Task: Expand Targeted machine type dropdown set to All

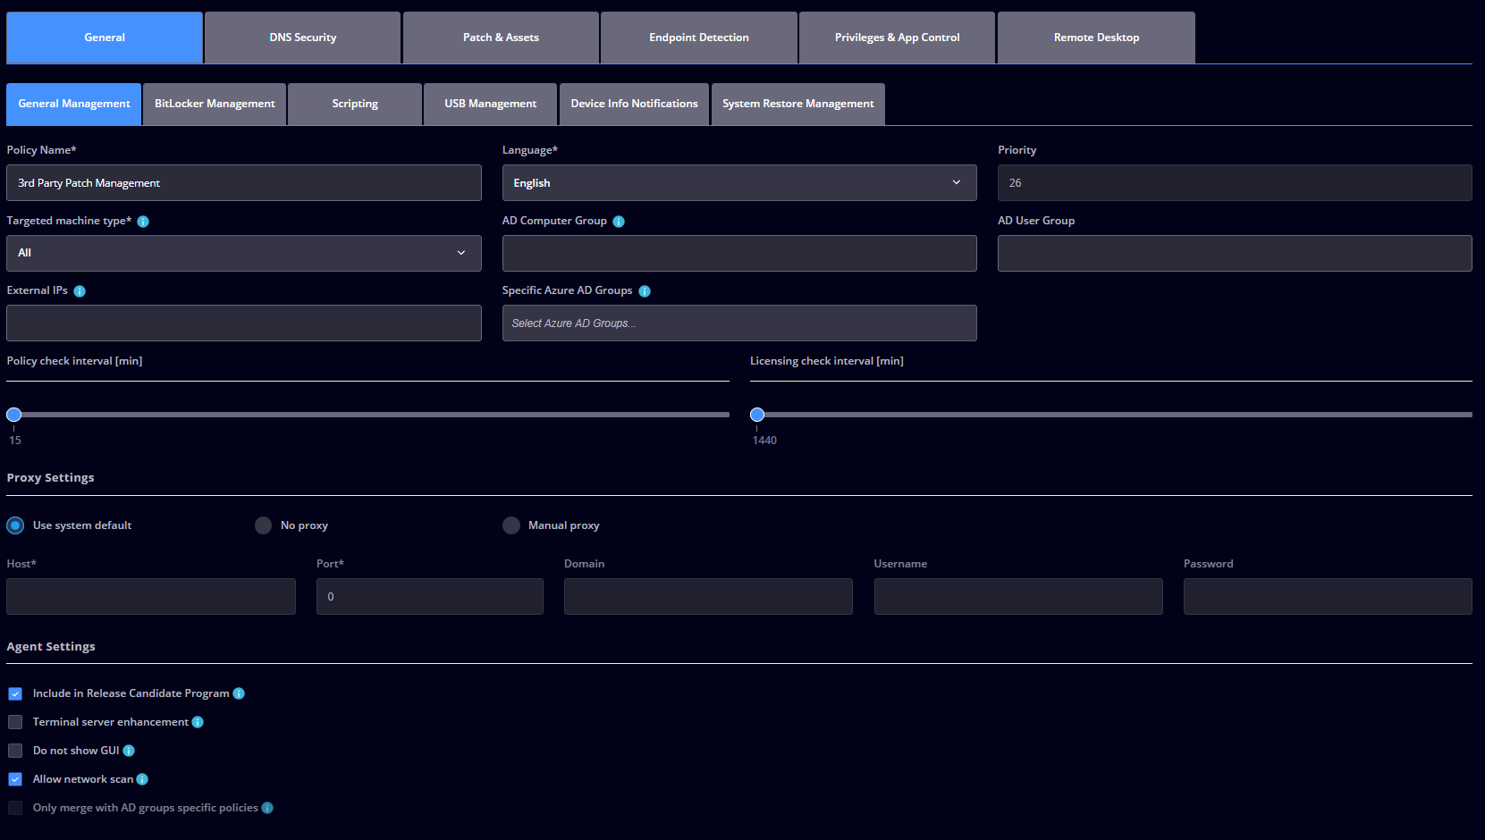Action: pyautogui.click(x=244, y=253)
